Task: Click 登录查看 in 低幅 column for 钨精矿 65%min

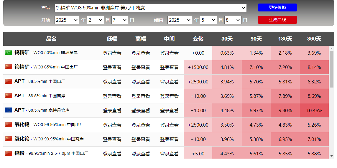Action: click(112, 68)
